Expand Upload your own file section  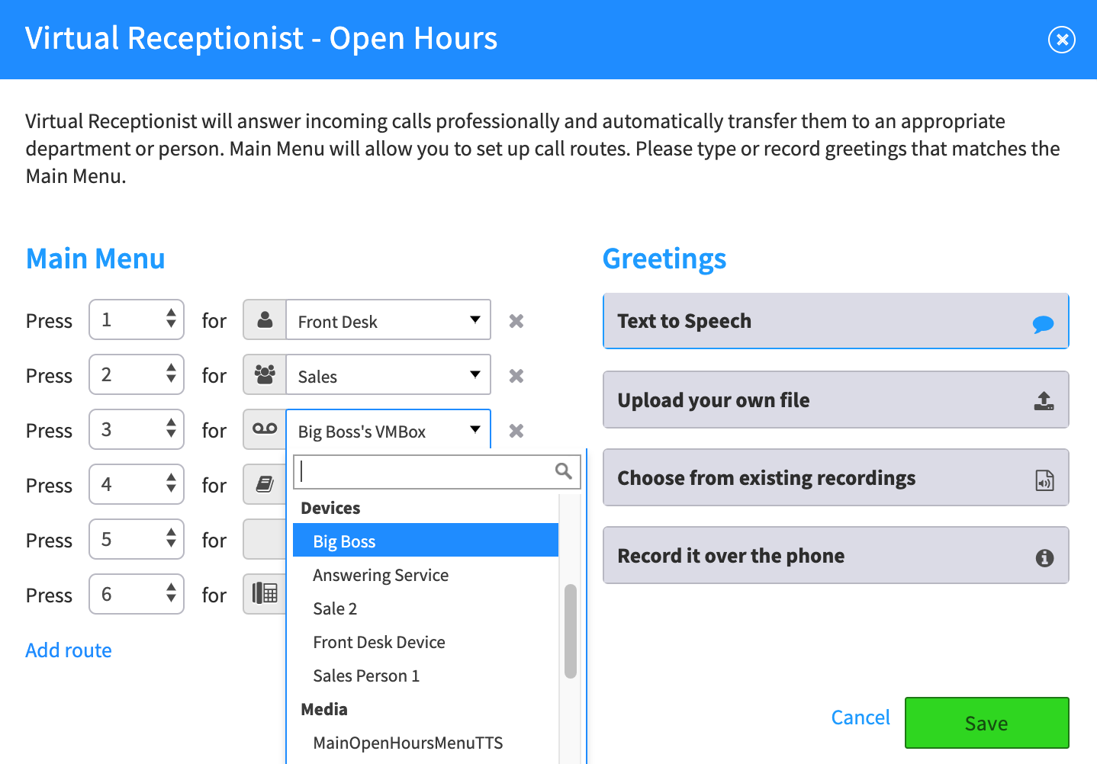[x=836, y=400]
